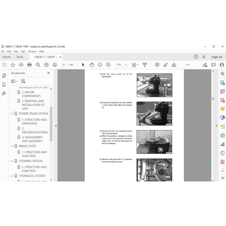Open Help question mark icon
The width and height of the screenshot is (226, 226).
click(196, 57)
